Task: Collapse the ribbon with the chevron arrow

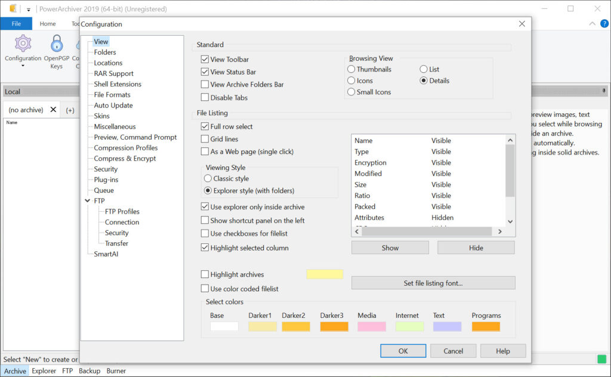Action: click(593, 24)
